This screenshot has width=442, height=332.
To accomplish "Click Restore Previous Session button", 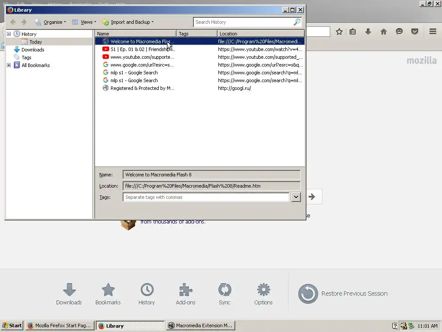I will pos(343,294).
